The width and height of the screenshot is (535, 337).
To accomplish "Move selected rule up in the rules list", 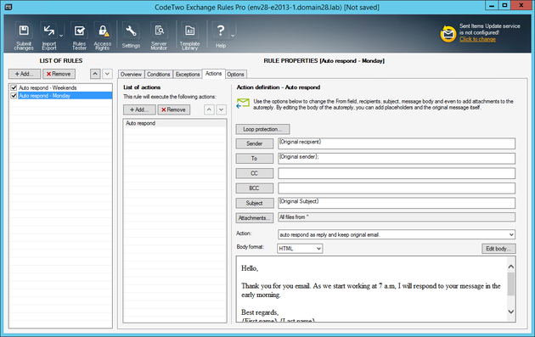I will pos(95,74).
